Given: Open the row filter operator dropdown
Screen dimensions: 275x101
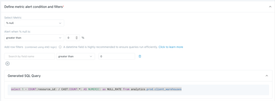Looking at the screenshot, I should click(x=75, y=56).
